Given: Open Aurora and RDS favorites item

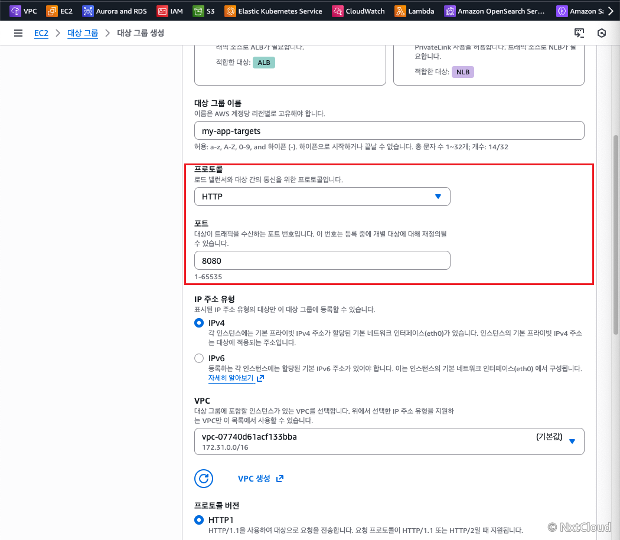Looking at the screenshot, I should coord(122,11).
